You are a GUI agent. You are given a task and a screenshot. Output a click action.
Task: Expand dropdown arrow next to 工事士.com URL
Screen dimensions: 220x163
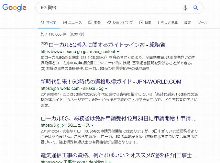(x=110, y=162)
